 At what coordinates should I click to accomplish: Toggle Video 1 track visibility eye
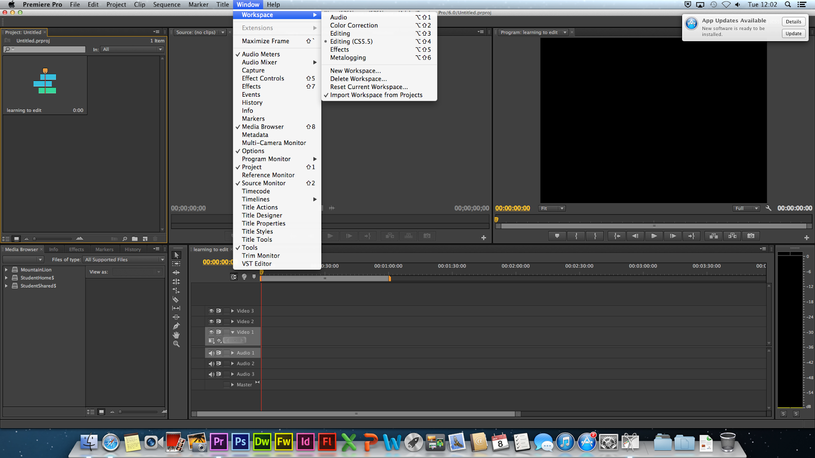click(x=211, y=332)
